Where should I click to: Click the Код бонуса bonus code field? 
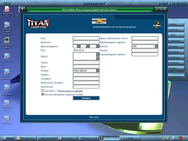[x=86, y=87]
